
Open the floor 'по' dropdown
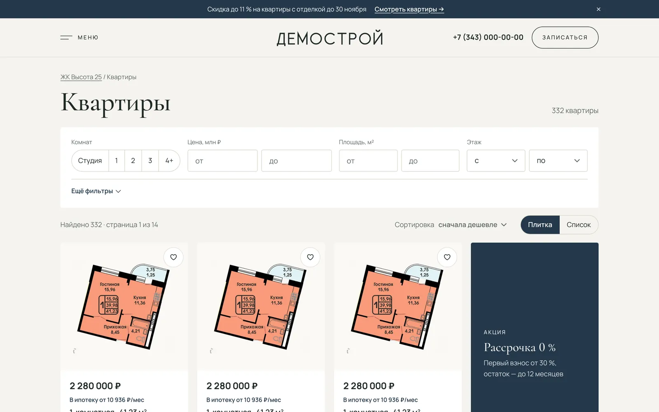pos(558,161)
